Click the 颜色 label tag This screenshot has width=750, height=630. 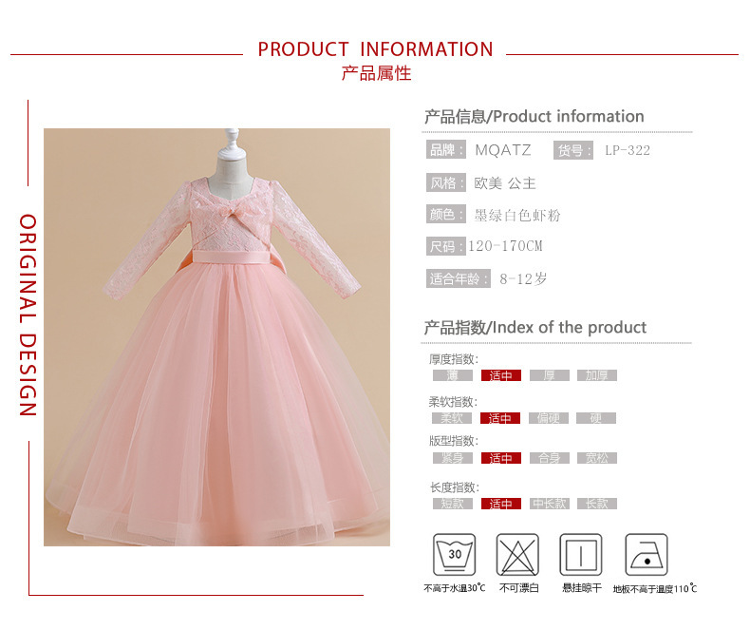(x=446, y=214)
